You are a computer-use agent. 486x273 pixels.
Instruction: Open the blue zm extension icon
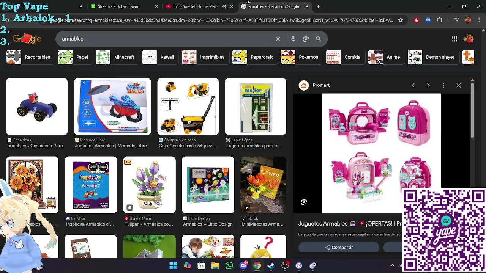tap(428, 20)
